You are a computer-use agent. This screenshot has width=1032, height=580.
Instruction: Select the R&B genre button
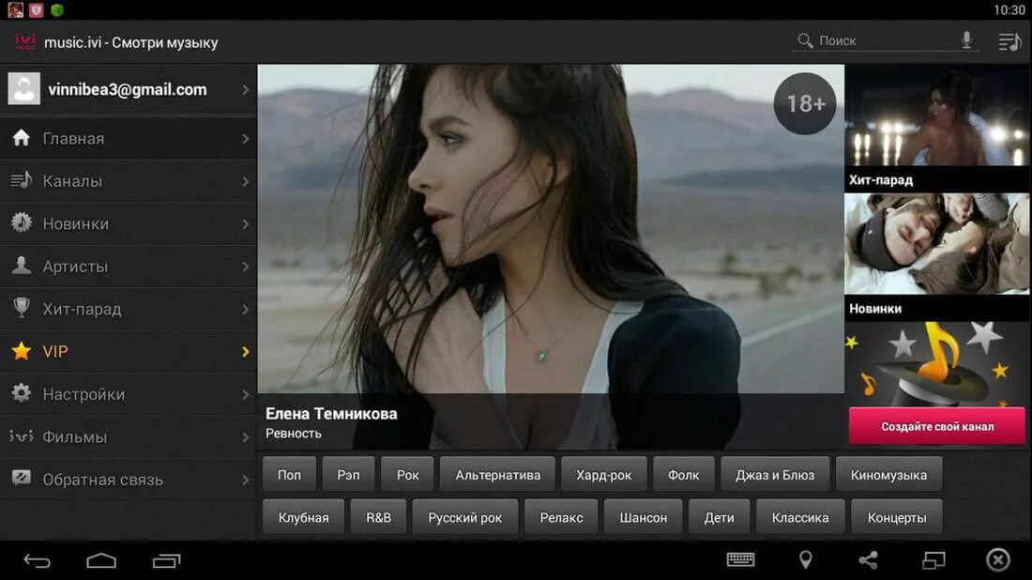click(x=378, y=517)
